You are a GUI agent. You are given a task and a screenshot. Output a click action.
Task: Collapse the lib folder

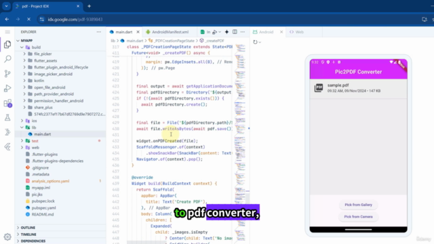coord(22,127)
